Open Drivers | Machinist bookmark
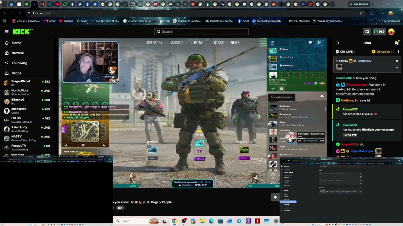This screenshot has width=403, height=226. click(299, 21)
